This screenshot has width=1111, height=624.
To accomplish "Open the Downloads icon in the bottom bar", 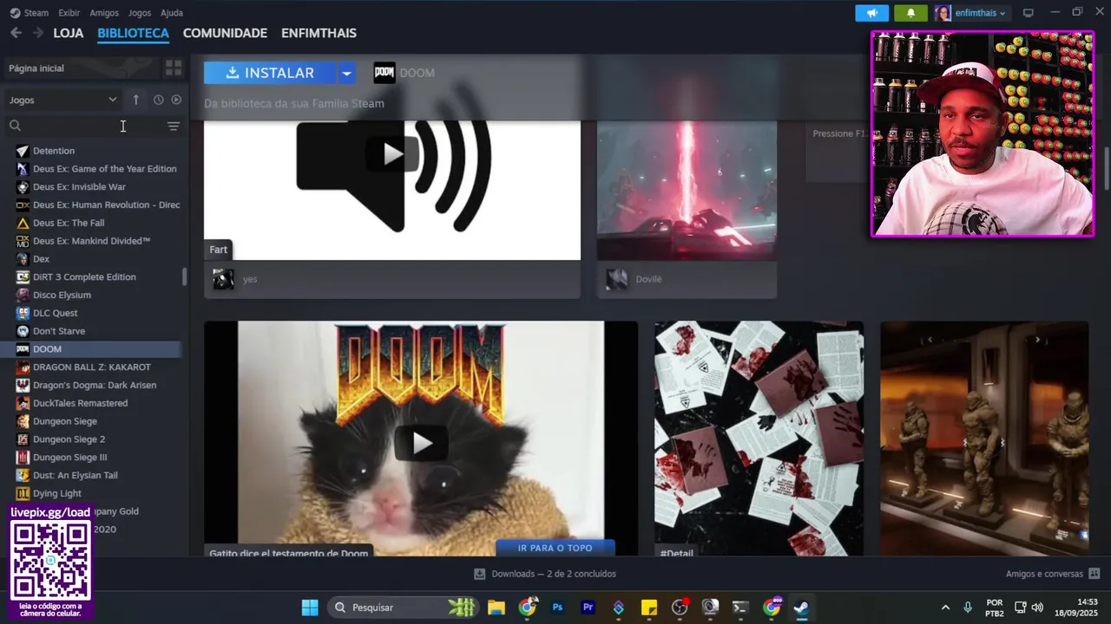I will (479, 574).
